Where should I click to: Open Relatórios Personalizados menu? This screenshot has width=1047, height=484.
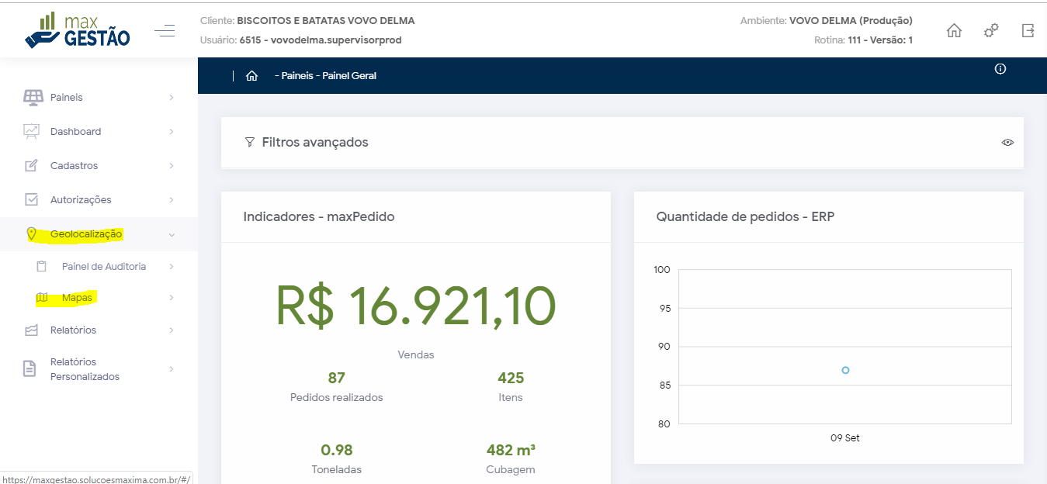[85, 369]
